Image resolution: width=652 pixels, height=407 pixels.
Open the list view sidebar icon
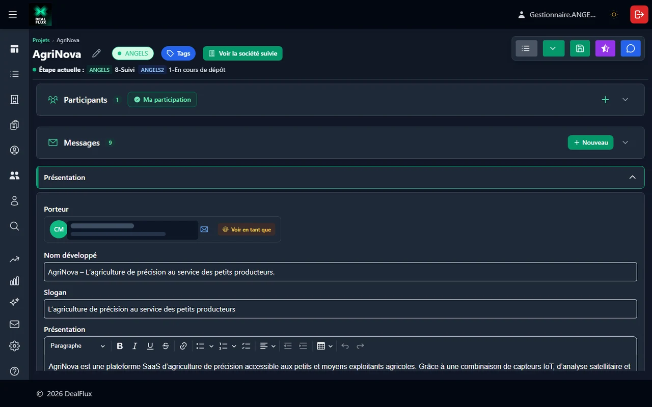[14, 74]
